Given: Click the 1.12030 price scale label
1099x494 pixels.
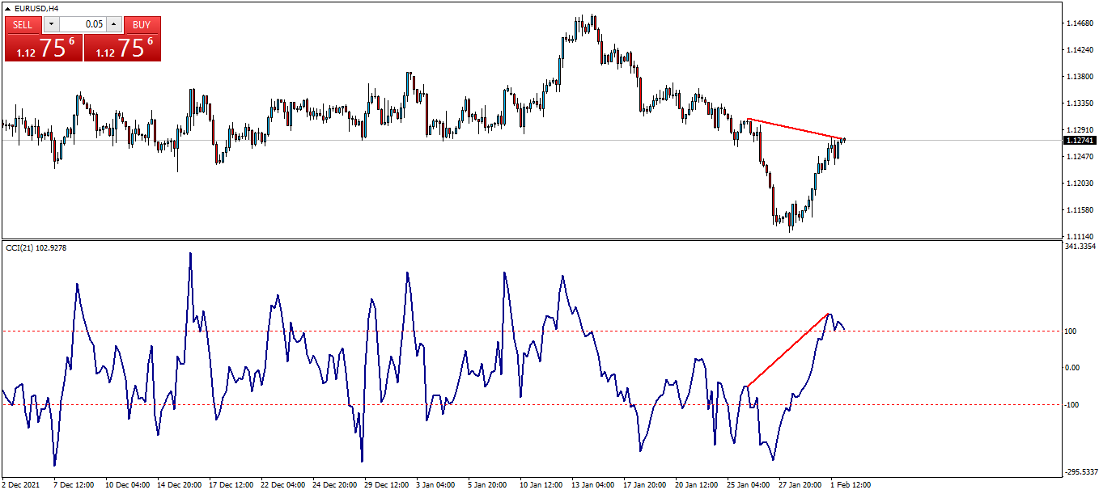Looking at the screenshot, I should [x=1080, y=183].
